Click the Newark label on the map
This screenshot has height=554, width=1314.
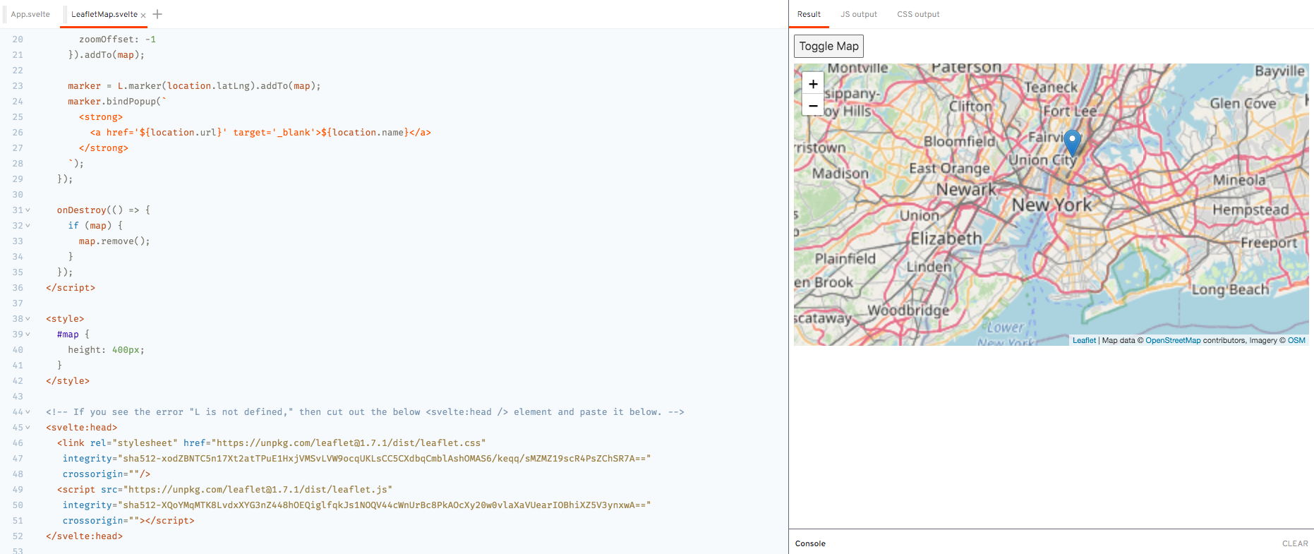[966, 189]
